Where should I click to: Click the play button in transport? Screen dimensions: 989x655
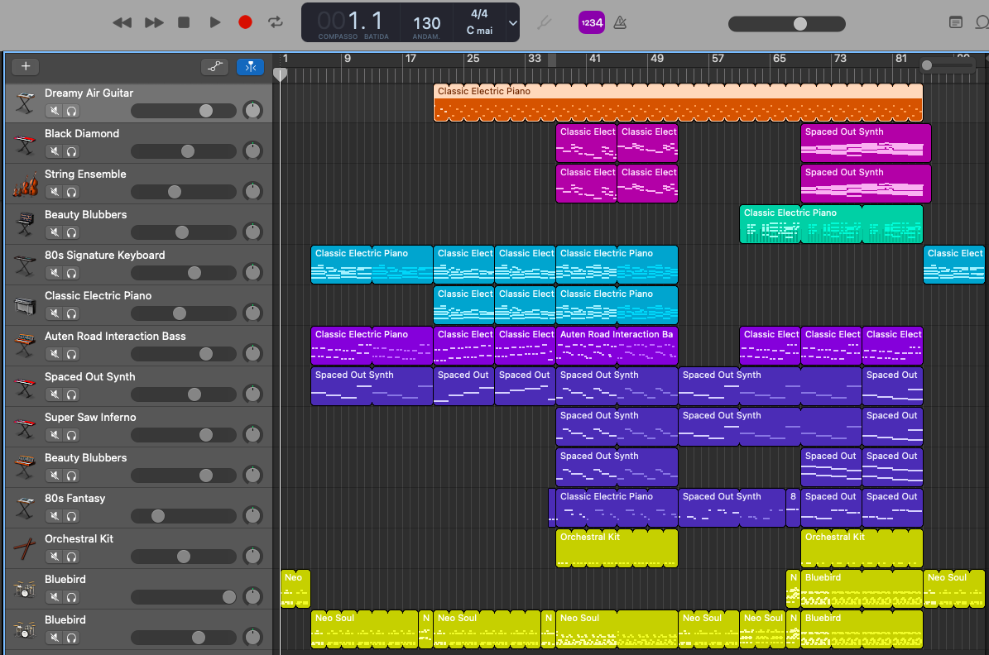point(215,22)
